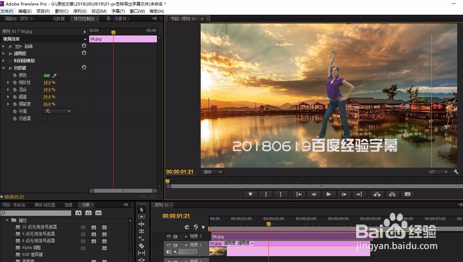
Task: Open program monitor wrench settings
Action: 456,172
